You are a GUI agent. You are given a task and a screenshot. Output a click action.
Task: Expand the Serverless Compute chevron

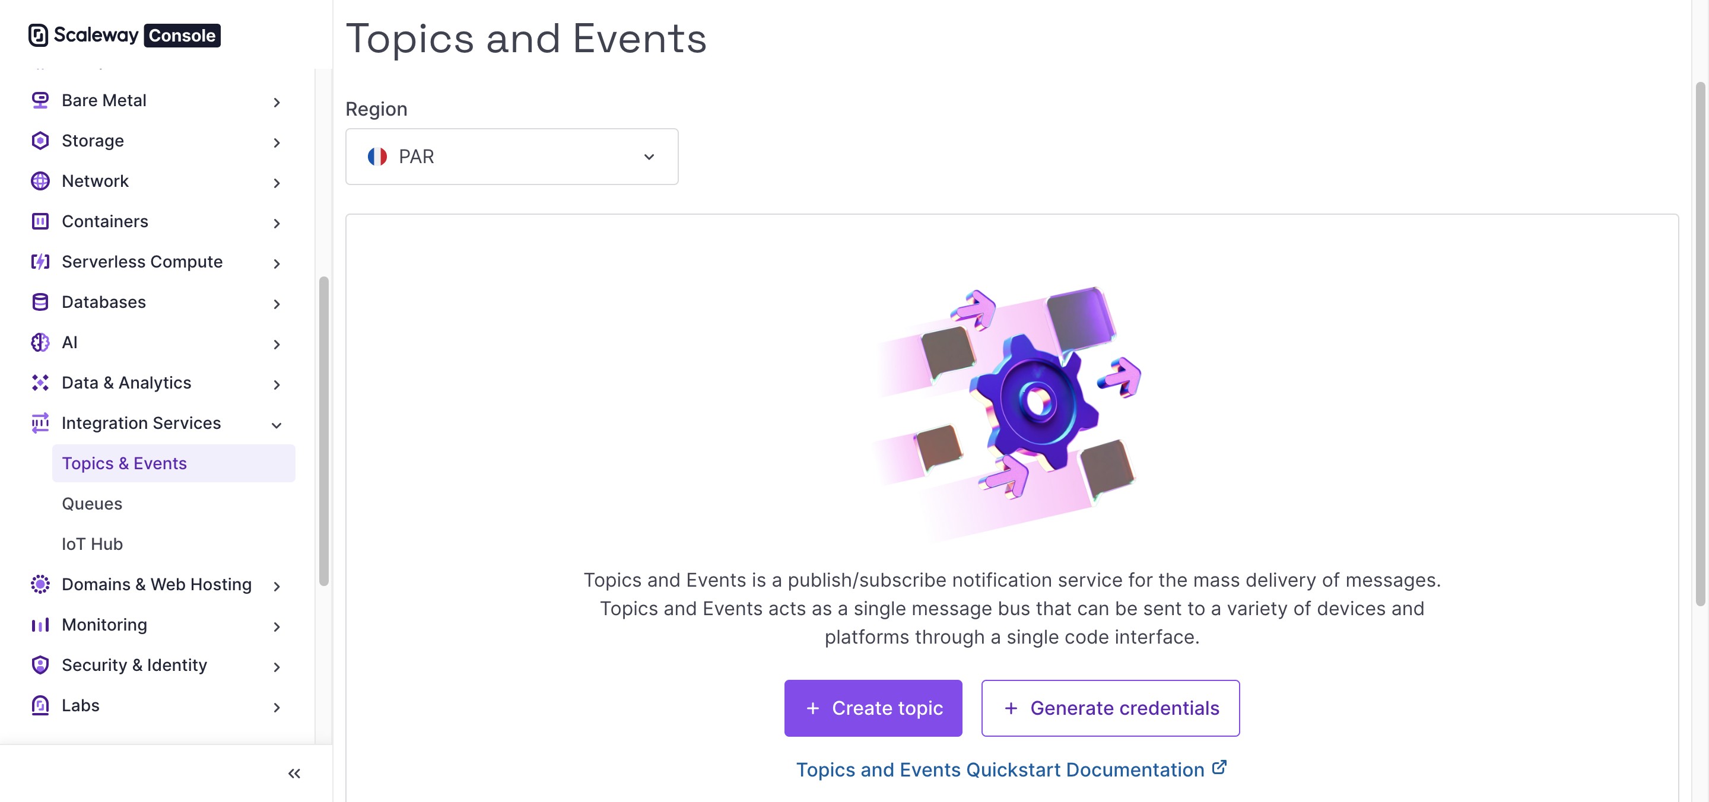pyautogui.click(x=277, y=263)
